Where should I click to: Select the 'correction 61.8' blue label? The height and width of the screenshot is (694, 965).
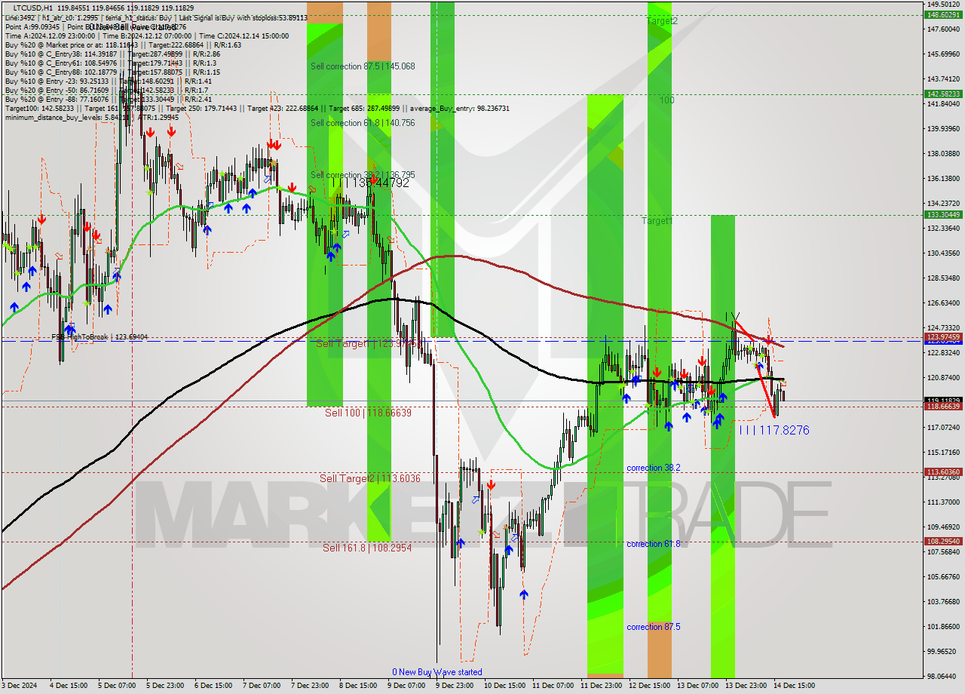click(x=654, y=544)
